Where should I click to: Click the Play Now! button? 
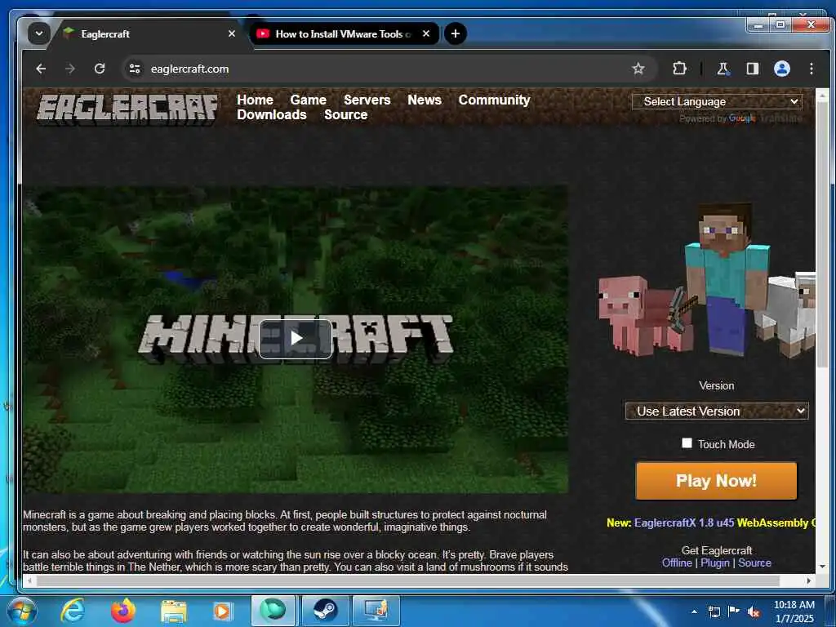point(716,480)
